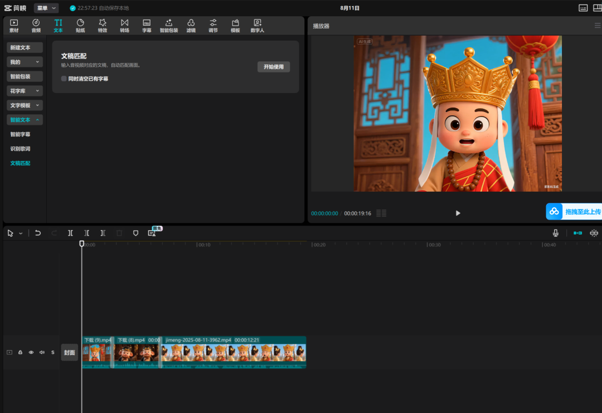Click the 自动保存本地 status check icon
Viewport: 602px width, 413px height.
click(72, 8)
